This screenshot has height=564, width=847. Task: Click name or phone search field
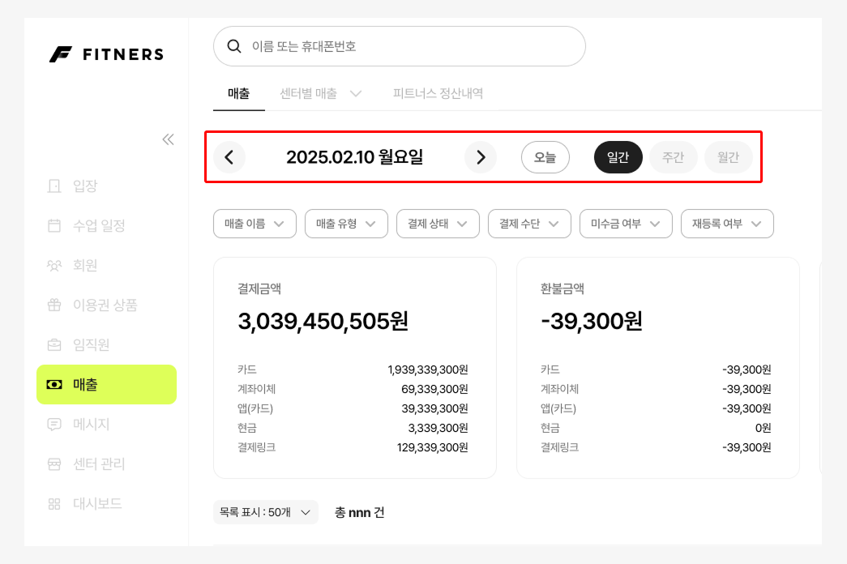(400, 46)
